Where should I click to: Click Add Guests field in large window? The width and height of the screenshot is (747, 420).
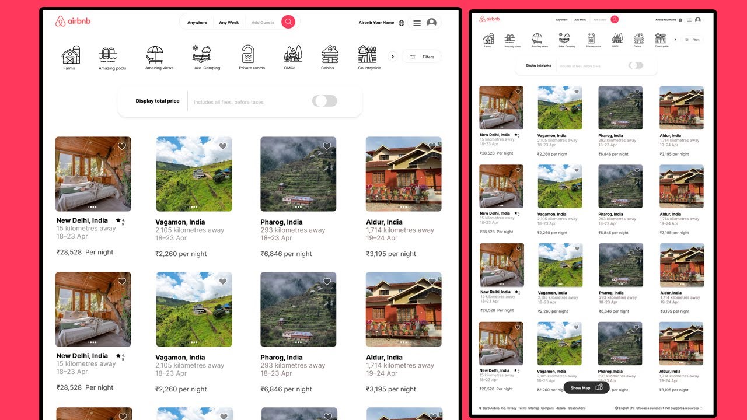(263, 23)
